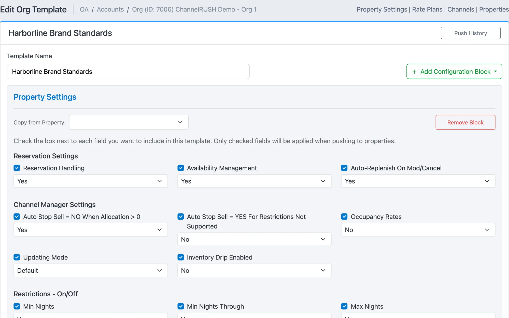Toggle the Updating Mode checkbox

17,257
